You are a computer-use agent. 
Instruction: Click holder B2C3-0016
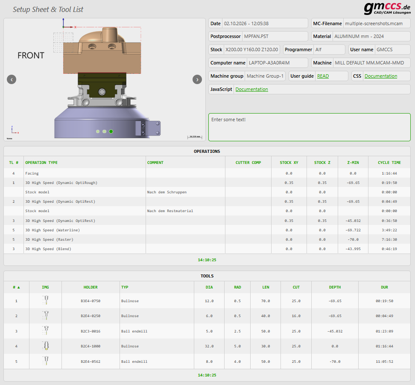(91, 331)
